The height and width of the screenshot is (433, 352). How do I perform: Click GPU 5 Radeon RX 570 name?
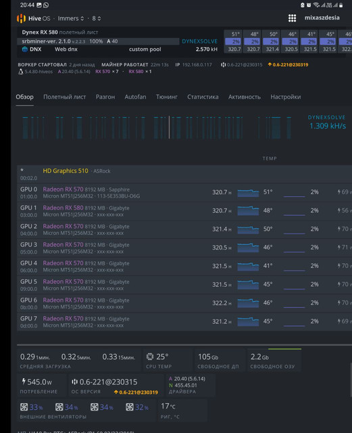pyautogui.click(x=63, y=282)
